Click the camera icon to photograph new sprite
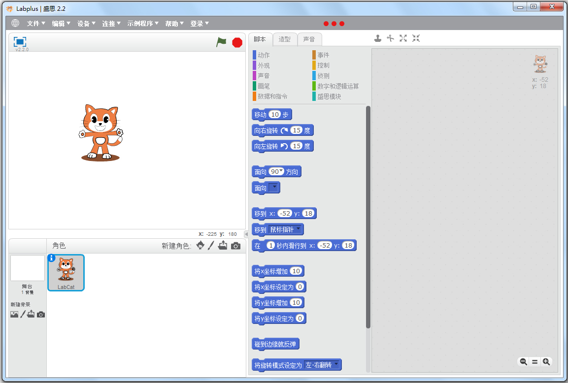 click(x=235, y=246)
